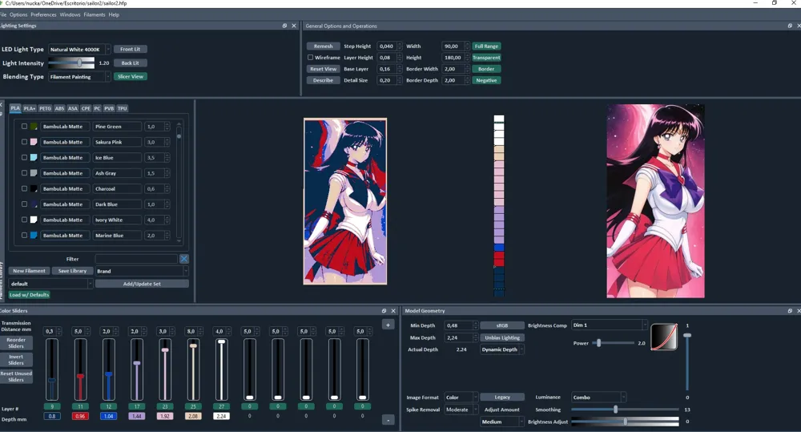The width and height of the screenshot is (801, 432).
Task: Click the Back Lit button
Action: (131, 63)
